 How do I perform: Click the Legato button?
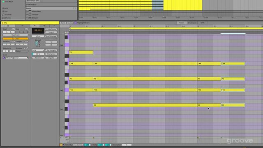coord(51,58)
